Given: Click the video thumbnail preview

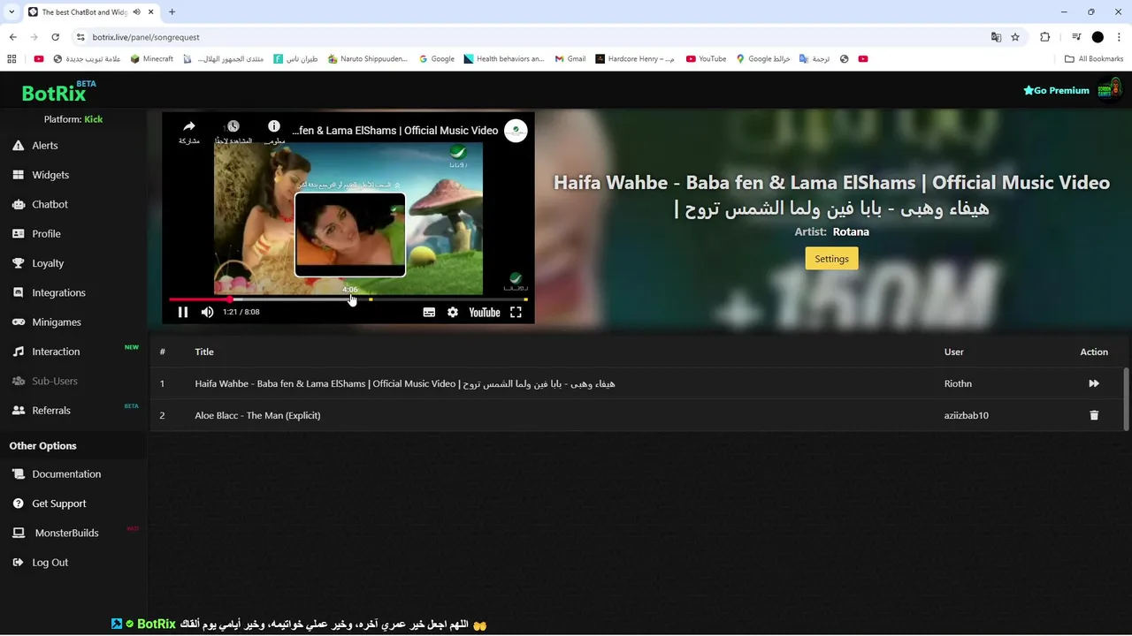Looking at the screenshot, I should 350,235.
